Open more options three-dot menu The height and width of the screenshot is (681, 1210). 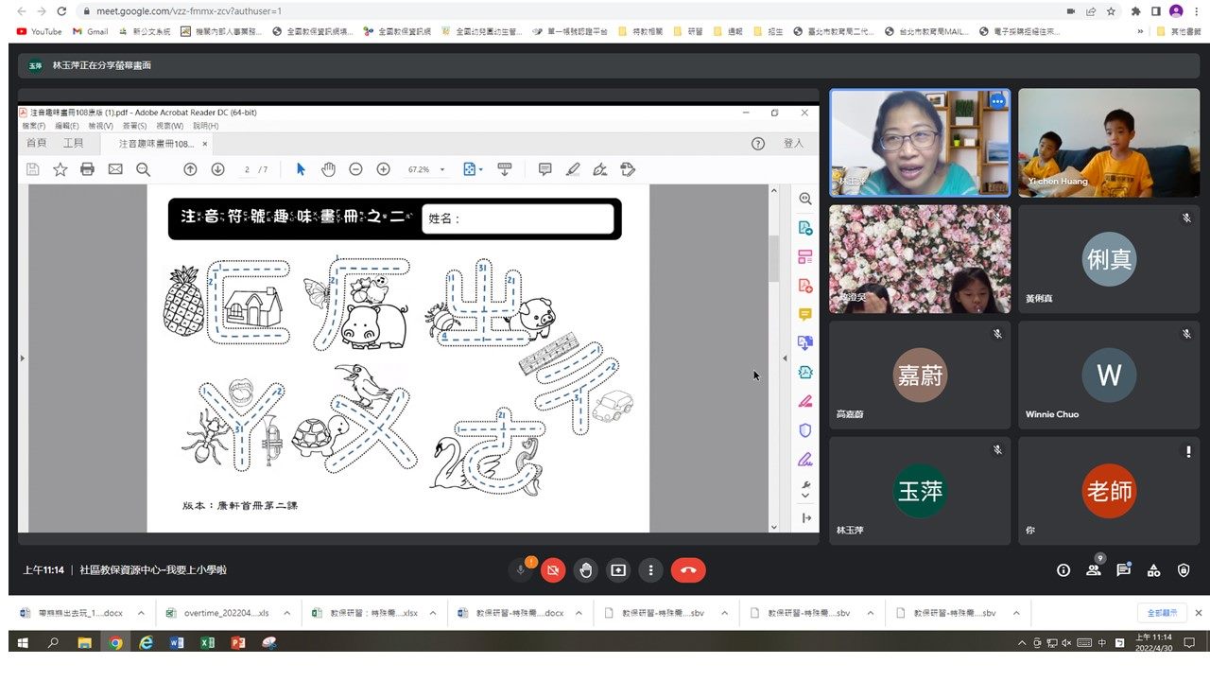tap(650, 570)
